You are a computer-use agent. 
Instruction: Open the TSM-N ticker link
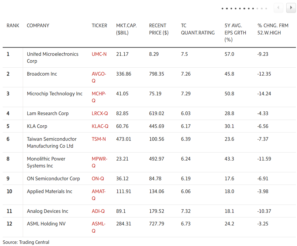(x=99, y=139)
